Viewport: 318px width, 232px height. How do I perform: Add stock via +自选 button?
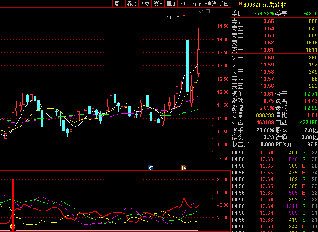210,4
